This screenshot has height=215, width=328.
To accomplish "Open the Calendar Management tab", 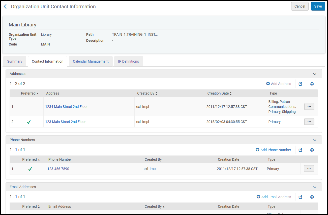I will [x=91, y=61].
